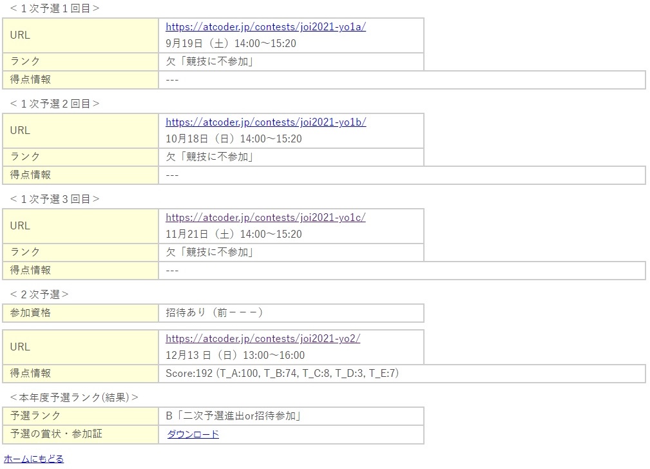The height and width of the screenshot is (469, 650).
Task: Click the 10月18日（日）14:00～15:20 date text
Action: pos(233,139)
